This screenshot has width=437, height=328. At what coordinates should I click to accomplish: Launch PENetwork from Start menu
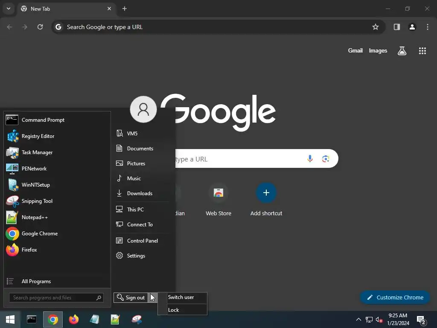[x=57, y=168]
